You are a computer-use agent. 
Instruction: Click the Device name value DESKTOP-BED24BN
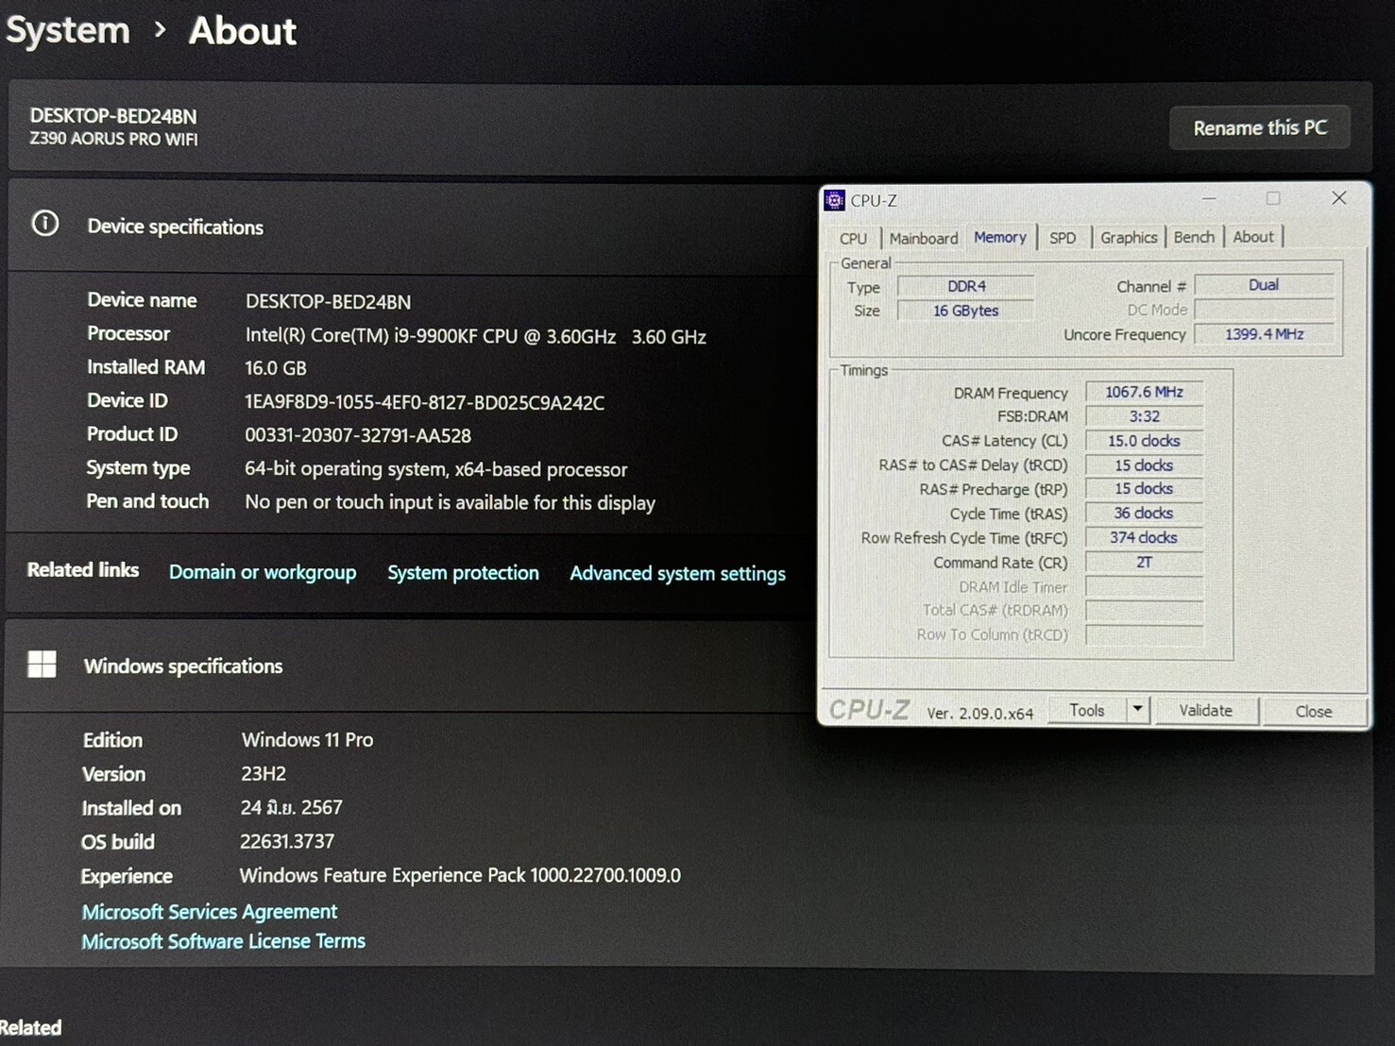[328, 302]
